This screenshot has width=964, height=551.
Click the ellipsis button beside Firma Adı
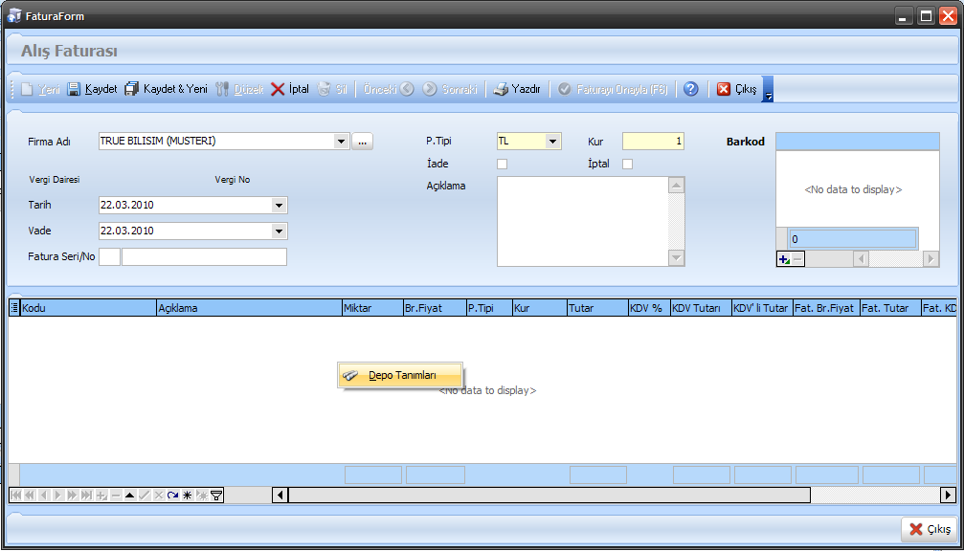click(362, 142)
